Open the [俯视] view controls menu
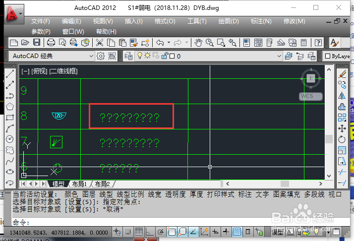354x241 pixels. coord(40,71)
